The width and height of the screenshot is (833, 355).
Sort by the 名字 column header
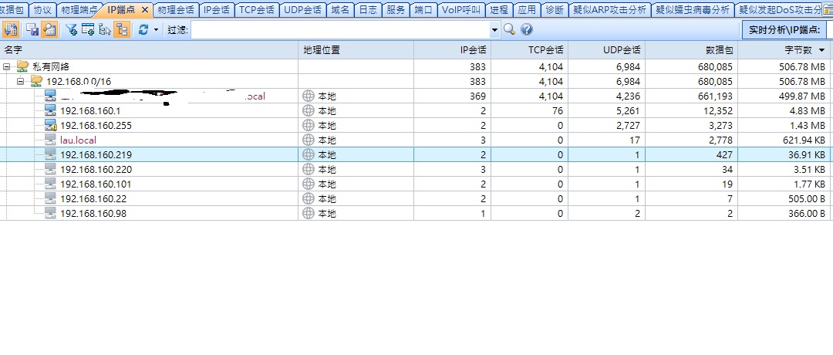point(149,50)
